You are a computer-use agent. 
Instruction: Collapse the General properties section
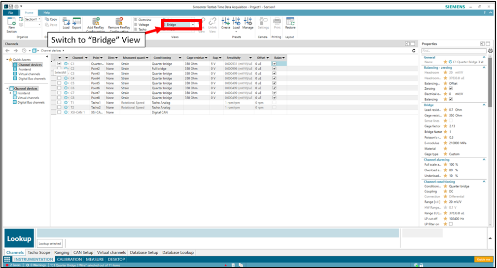(484, 57)
